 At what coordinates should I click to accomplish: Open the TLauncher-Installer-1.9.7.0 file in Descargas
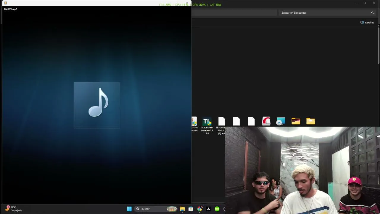(x=207, y=126)
